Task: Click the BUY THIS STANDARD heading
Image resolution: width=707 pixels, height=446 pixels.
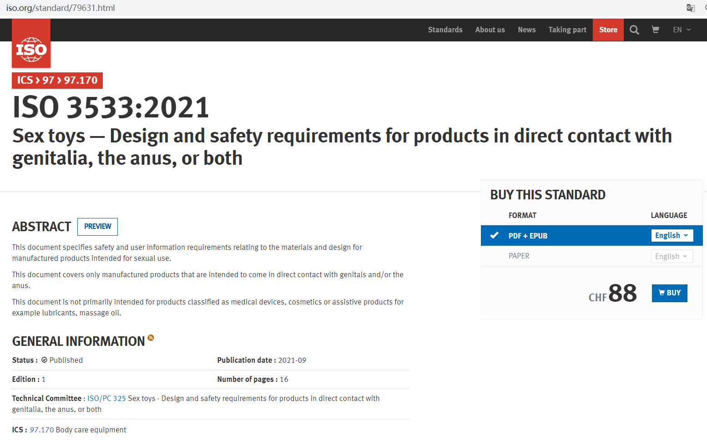Action: pos(548,195)
